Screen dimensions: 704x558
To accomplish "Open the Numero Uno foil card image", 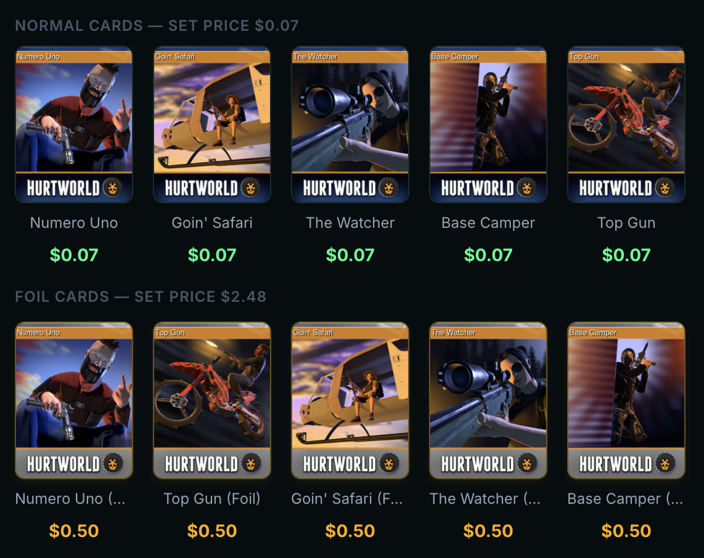I will (x=74, y=400).
